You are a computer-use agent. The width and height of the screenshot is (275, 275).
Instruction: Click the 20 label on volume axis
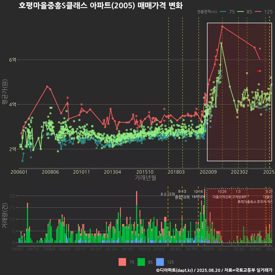[x=12, y=196]
